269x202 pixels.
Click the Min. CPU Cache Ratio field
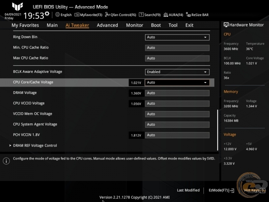tap(177, 48)
